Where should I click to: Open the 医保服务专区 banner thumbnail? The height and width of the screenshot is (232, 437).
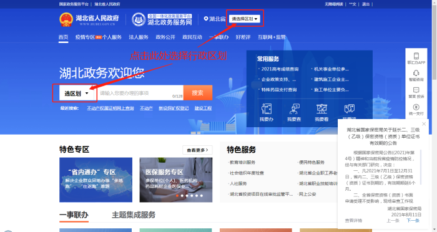(x=176, y=180)
